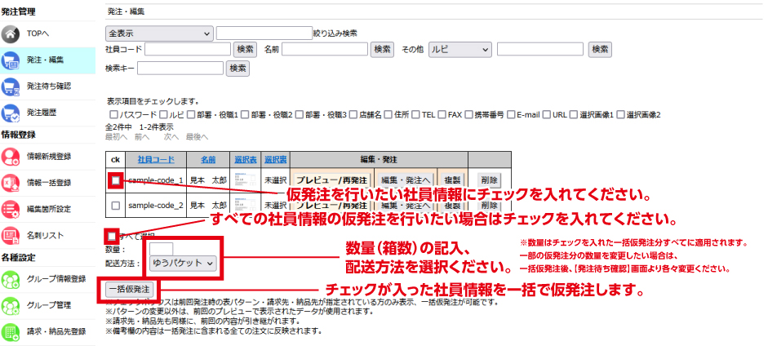Click the 情報一括登録 icon

(11, 182)
